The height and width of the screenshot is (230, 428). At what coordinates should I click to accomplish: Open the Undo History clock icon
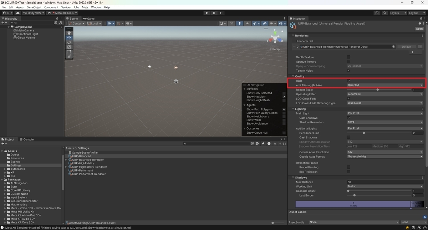(377, 13)
